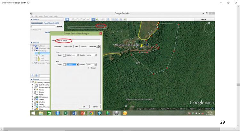The width and height of the screenshot is (240, 131).
Task: Expand the Earth Pro (US) layer node
Action: pyautogui.click(x=32, y=85)
